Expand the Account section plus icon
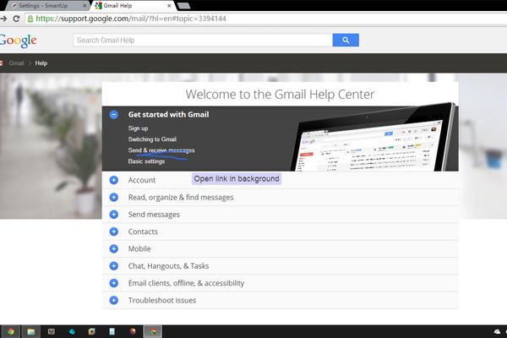507x338 pixels. click(x=114, y=180)
